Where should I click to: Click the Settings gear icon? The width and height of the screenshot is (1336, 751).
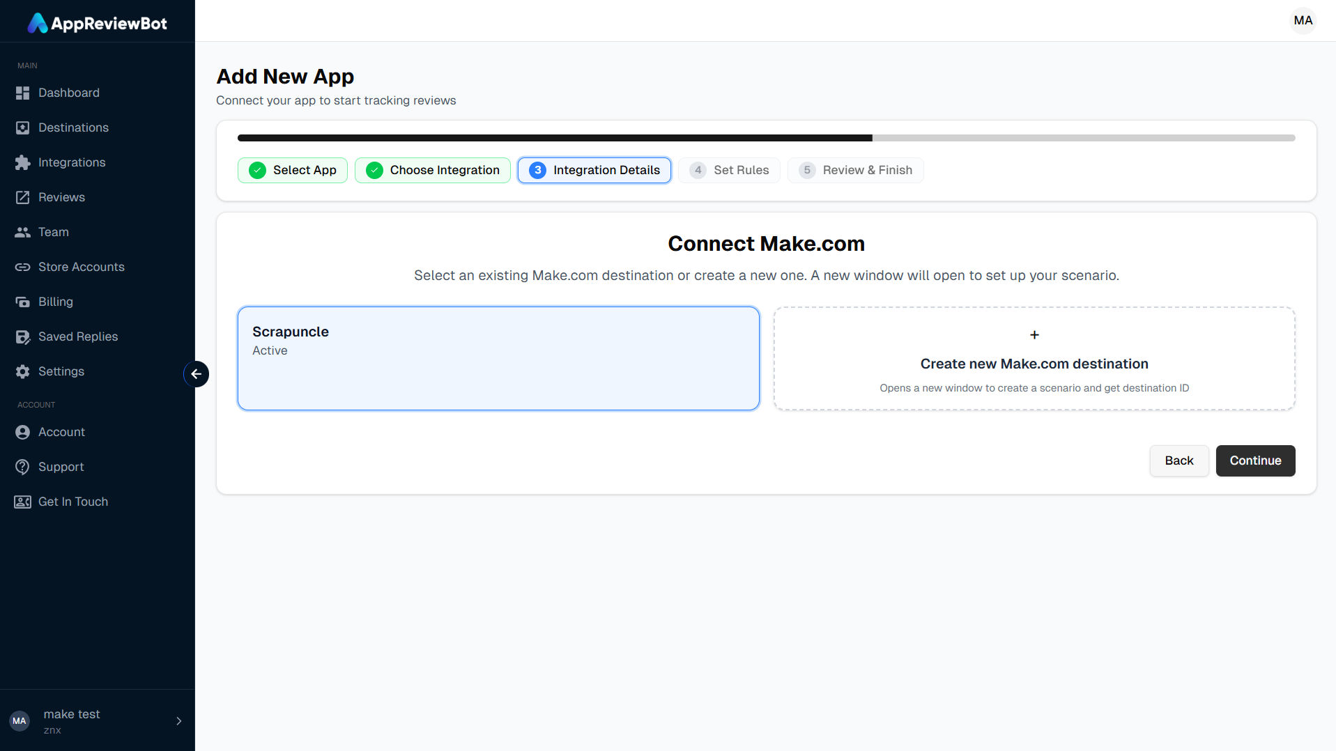point(23,371)
